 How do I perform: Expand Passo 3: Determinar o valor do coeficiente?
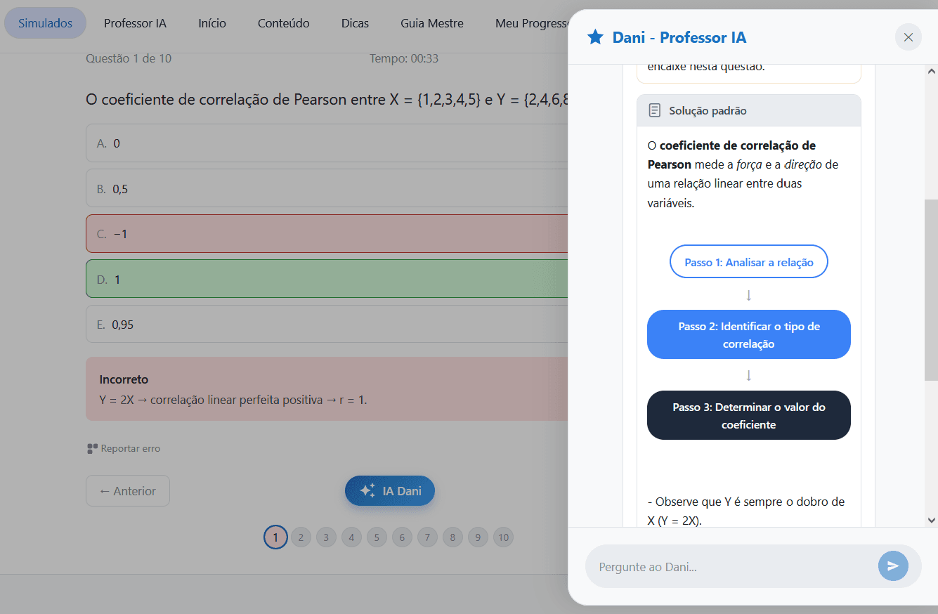[748, 416]
